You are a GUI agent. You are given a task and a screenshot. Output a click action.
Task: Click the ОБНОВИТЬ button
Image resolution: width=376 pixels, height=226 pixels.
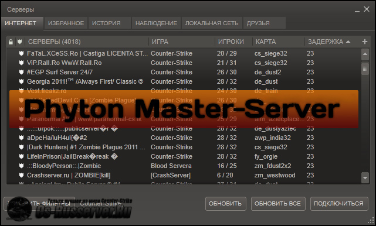[x=225, y=204]
